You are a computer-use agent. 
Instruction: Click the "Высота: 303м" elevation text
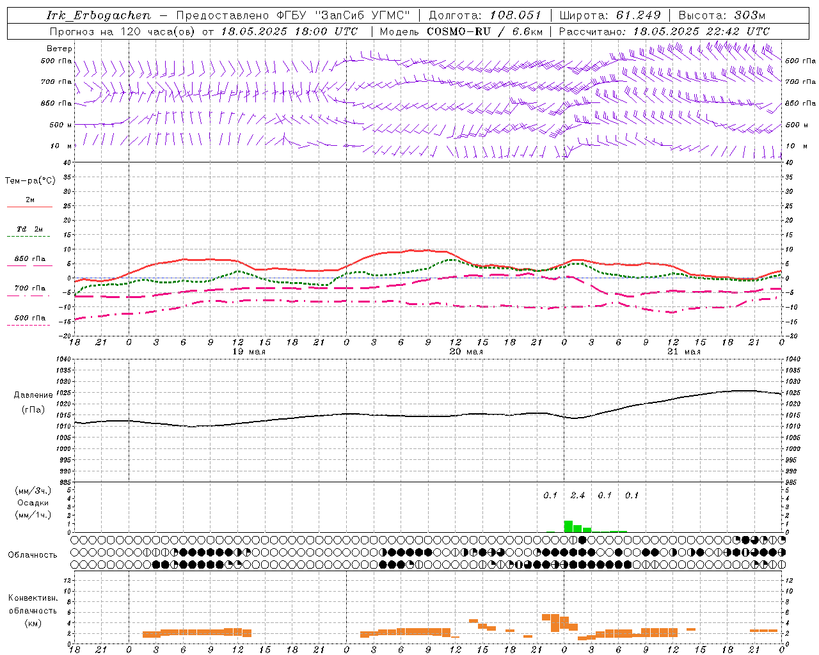[x=722, y=15]
